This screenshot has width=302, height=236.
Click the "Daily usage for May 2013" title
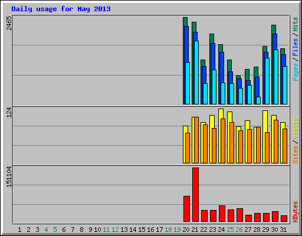[61, 9]
